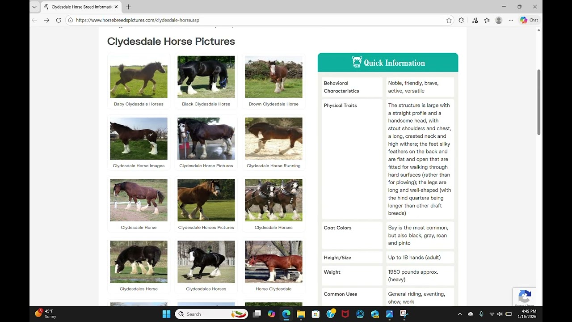Click the Baby Clydesdale Horses caption
This screenshot has height=322, width=572.
139,104
